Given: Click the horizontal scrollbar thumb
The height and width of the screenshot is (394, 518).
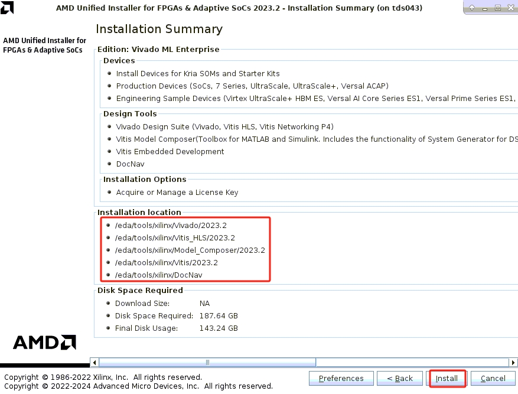Looking at the screenshot, I should 207,362.
